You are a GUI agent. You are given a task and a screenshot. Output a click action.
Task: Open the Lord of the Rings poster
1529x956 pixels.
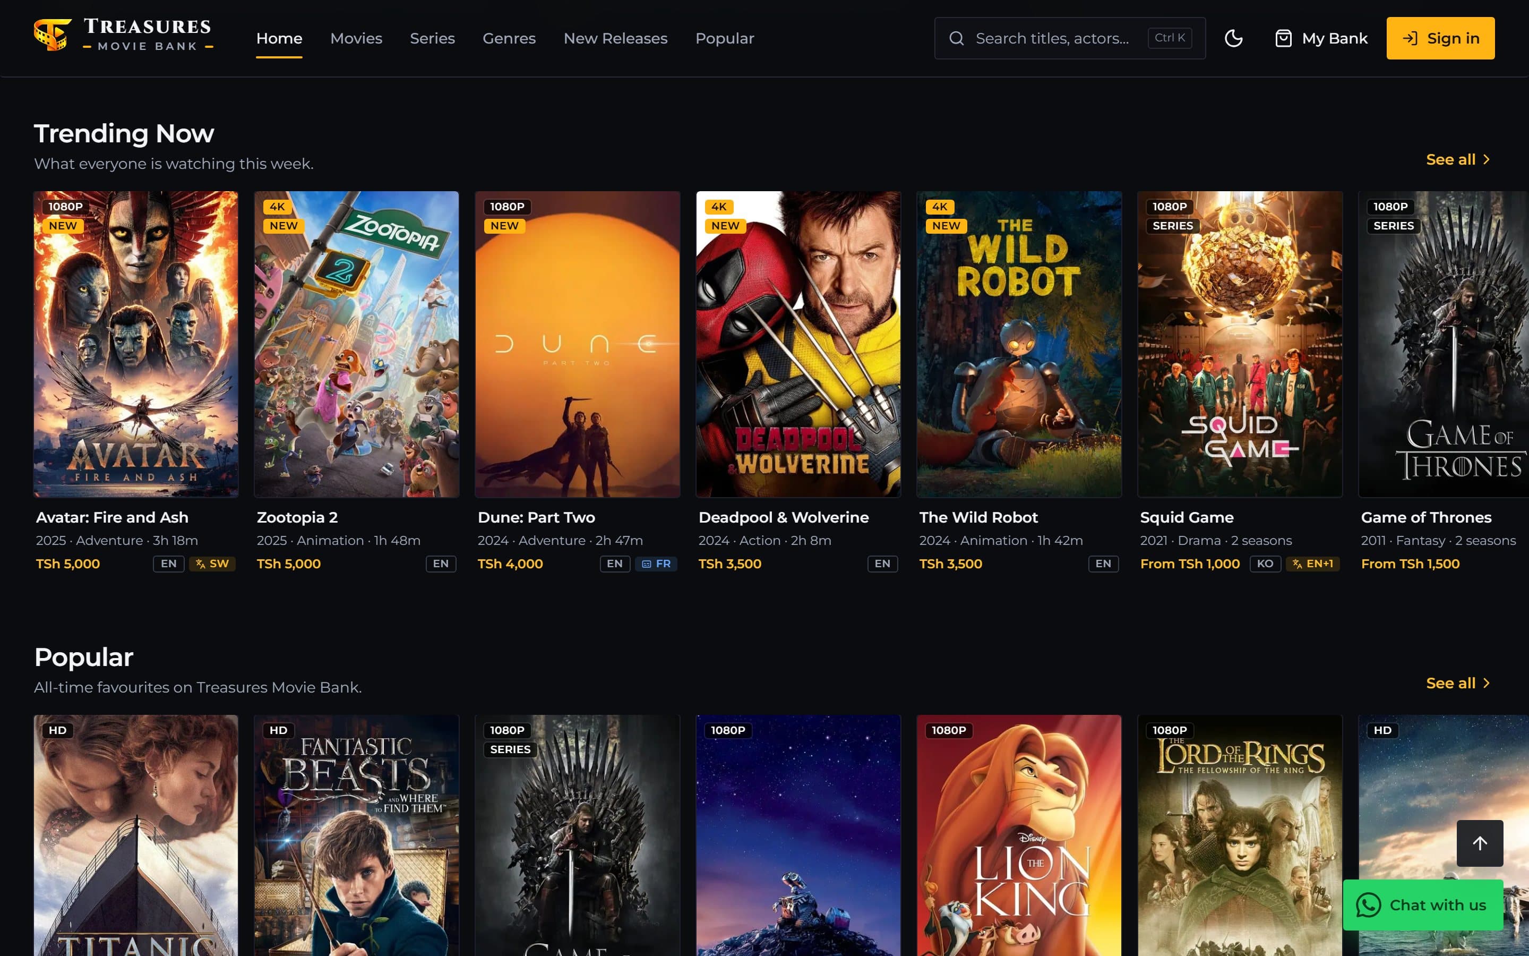click(x=1240, y=835)
